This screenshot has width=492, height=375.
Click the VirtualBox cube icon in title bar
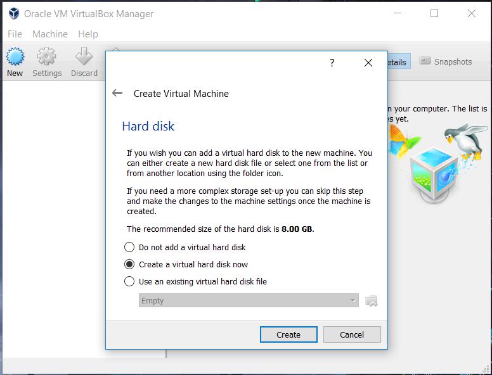coord(14,13)
